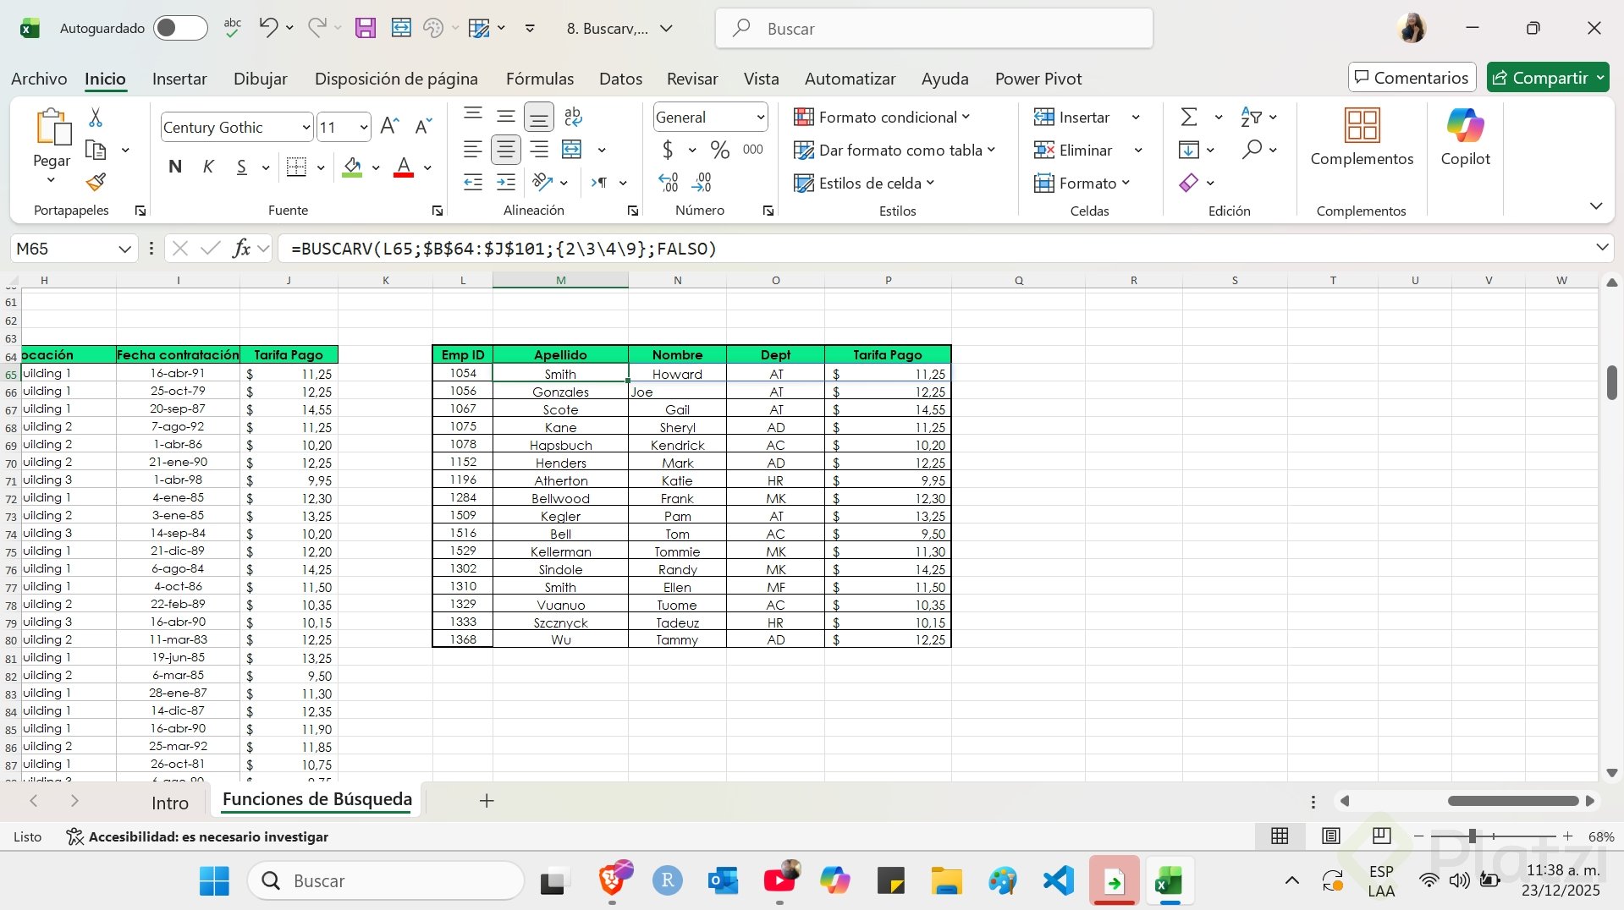Switch to Page Layout view
The height and width of the screenshot is (910, 1624).
click(1330, 836)
